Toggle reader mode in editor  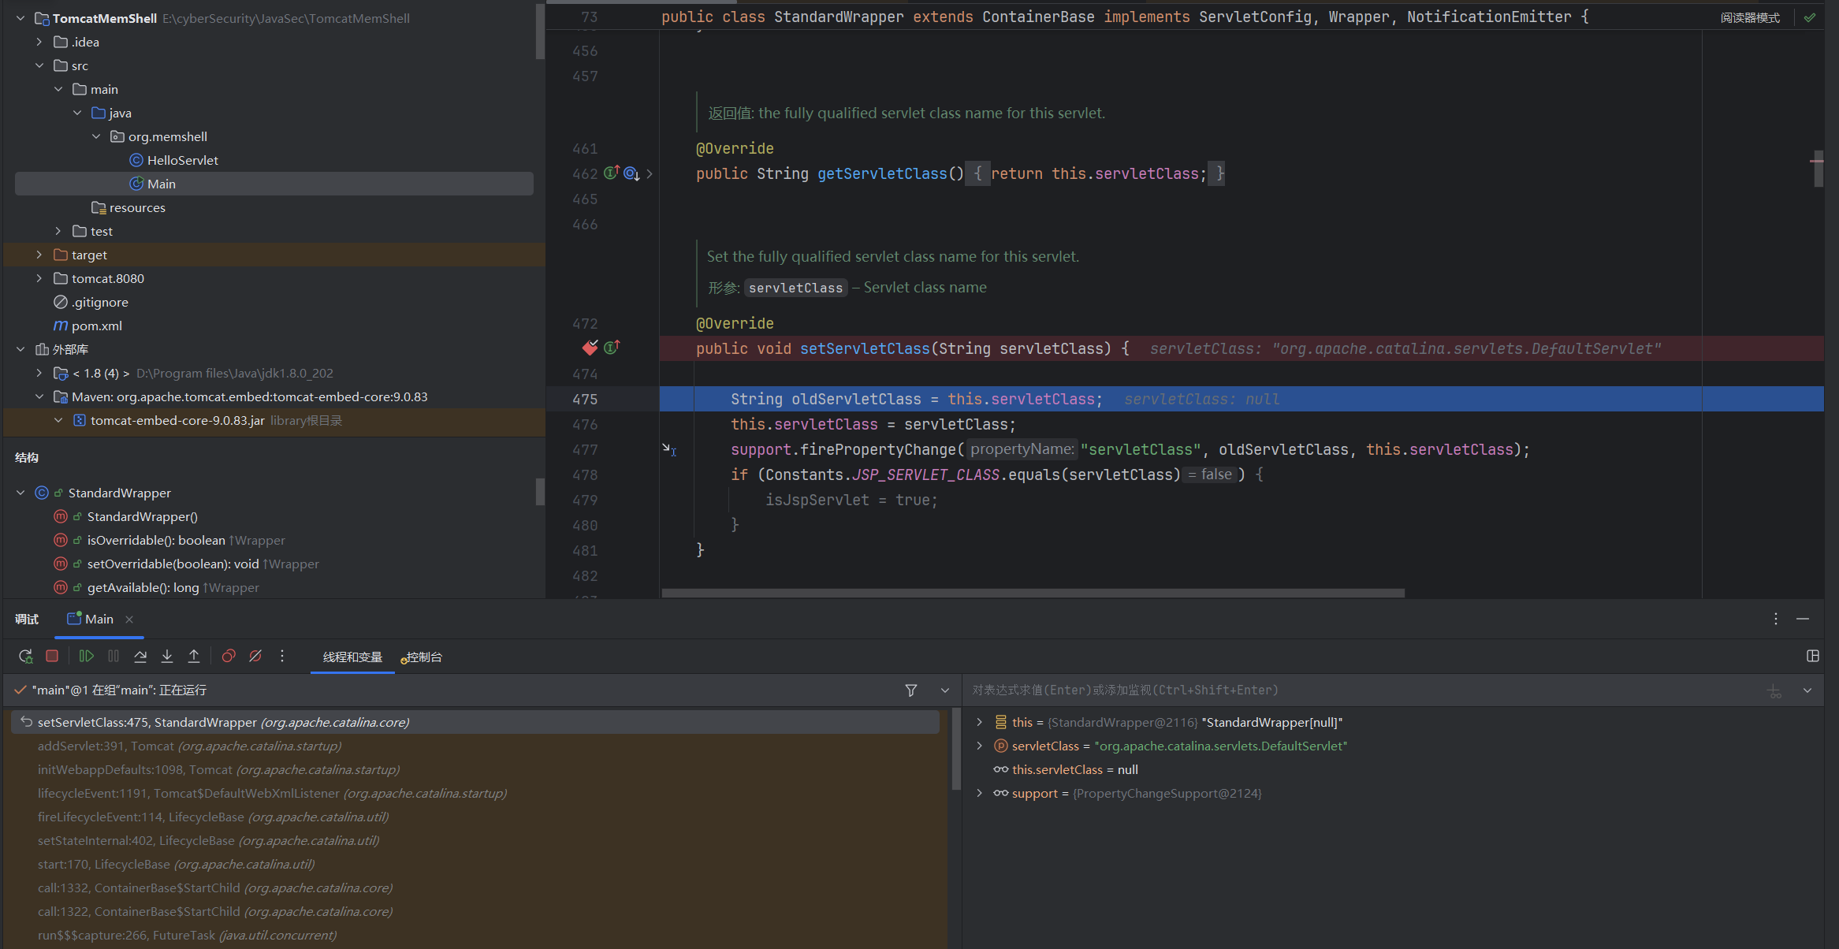pos(1750,17)
